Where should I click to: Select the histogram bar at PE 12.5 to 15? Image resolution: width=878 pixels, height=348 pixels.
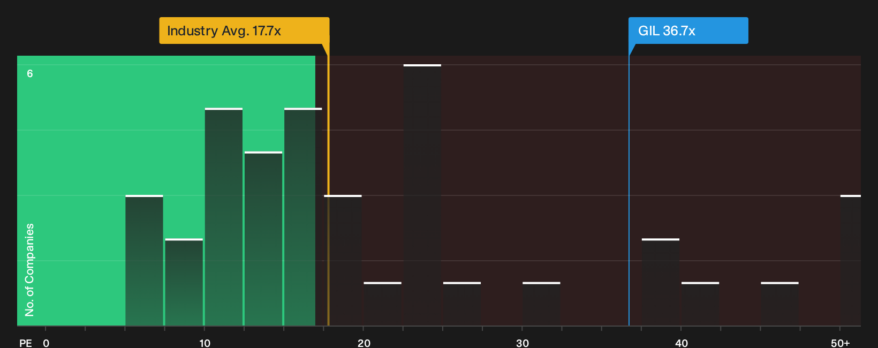click(263, 239)
